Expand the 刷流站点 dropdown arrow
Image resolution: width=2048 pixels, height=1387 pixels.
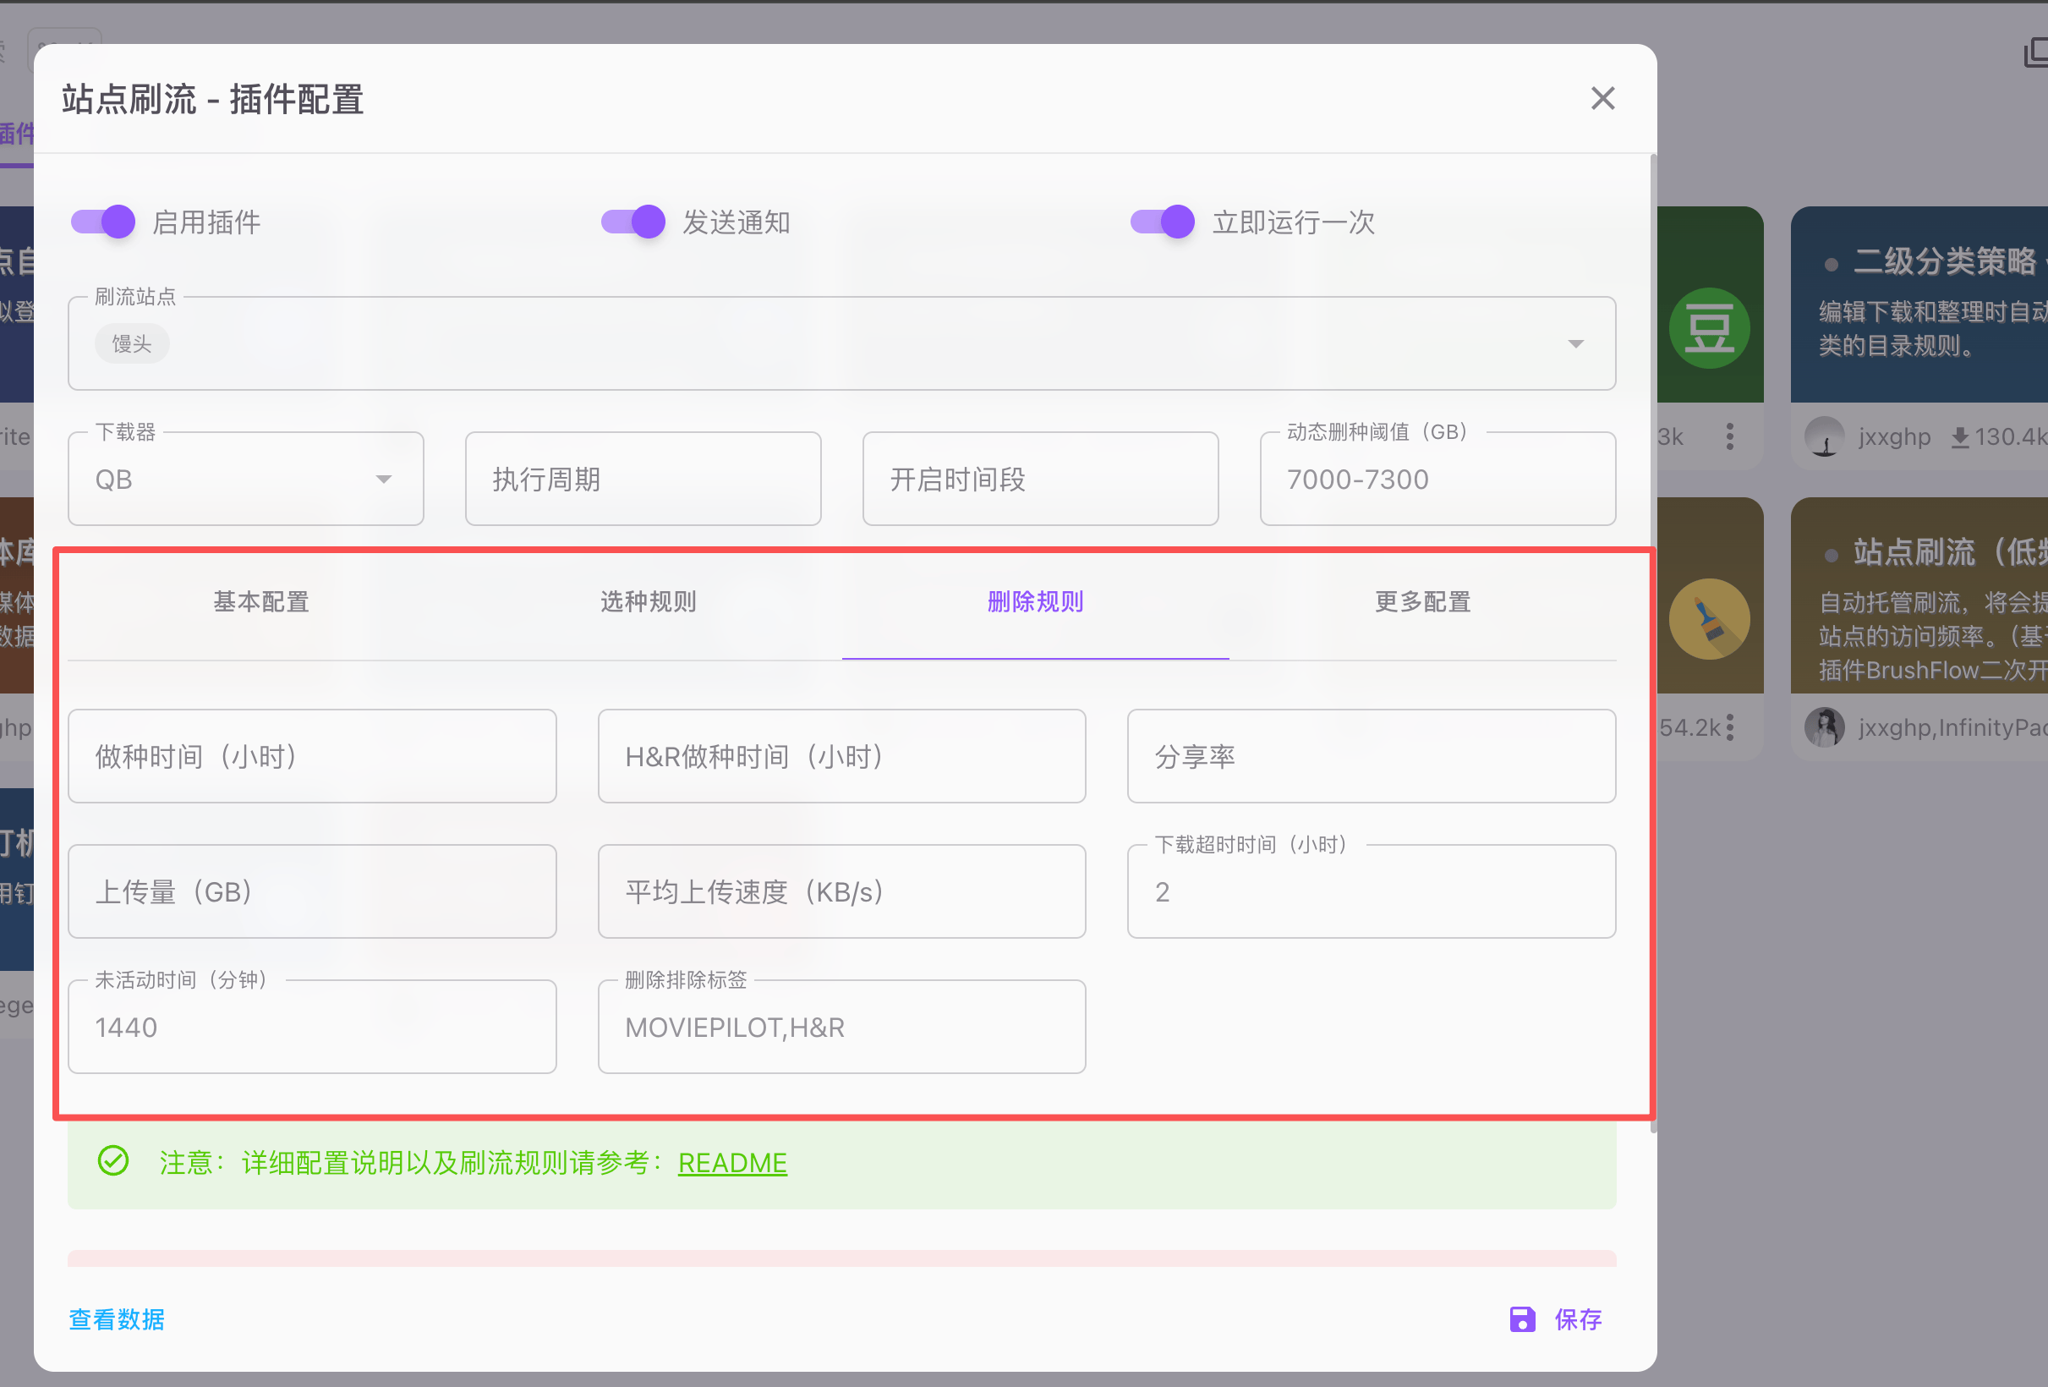tap(1575, 343)
